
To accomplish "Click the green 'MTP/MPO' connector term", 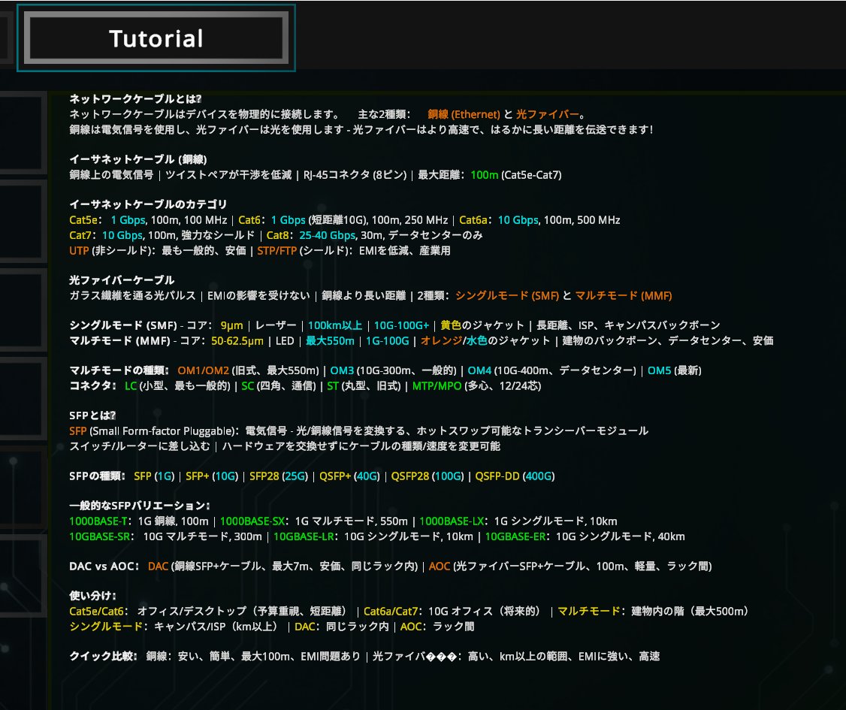I will pyautogui.click(x=437, y=385).
